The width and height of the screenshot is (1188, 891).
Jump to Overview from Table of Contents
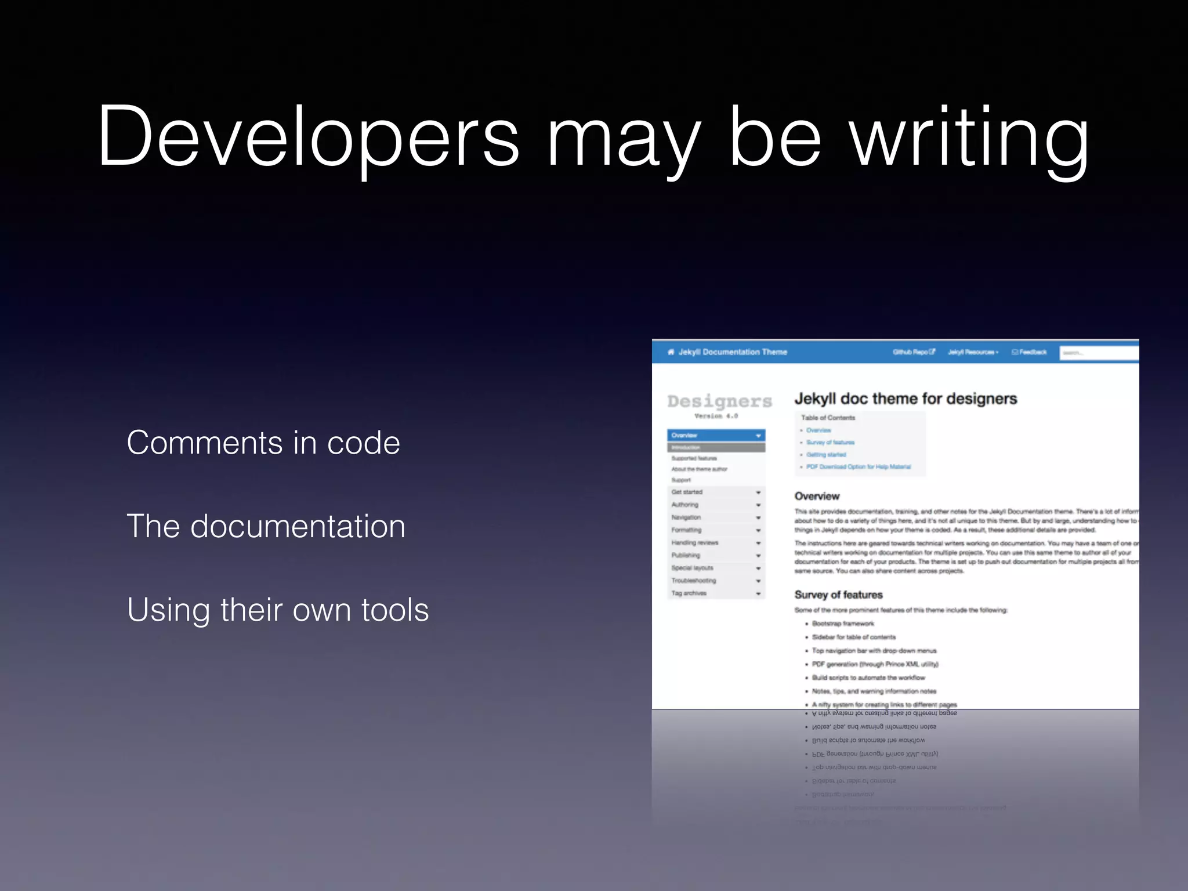tap(818, 430)
